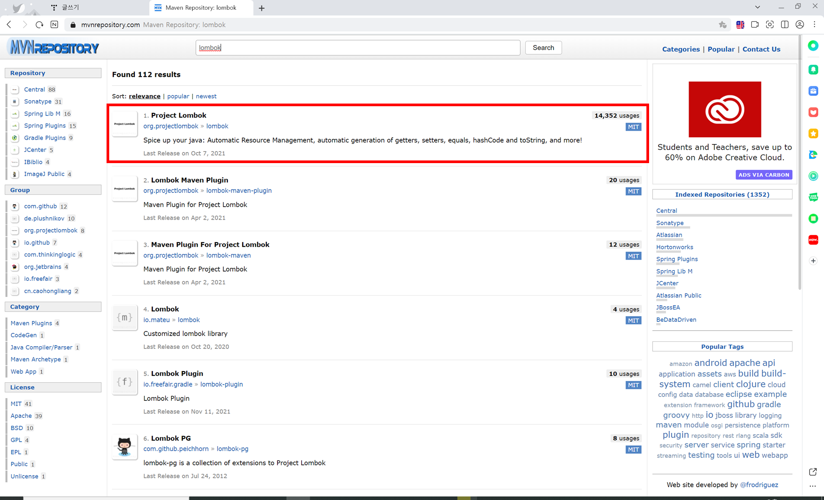Click the yellow star sidebar icon
Viewport: 824px width, 500px height.
pyautogui.click(x=813, y=133)
